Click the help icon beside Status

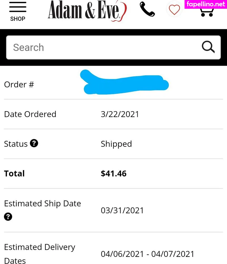coord(34,143)
